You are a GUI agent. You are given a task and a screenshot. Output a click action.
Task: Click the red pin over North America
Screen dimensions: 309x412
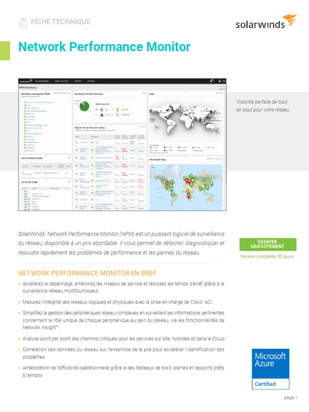click(x=167, y=184)
